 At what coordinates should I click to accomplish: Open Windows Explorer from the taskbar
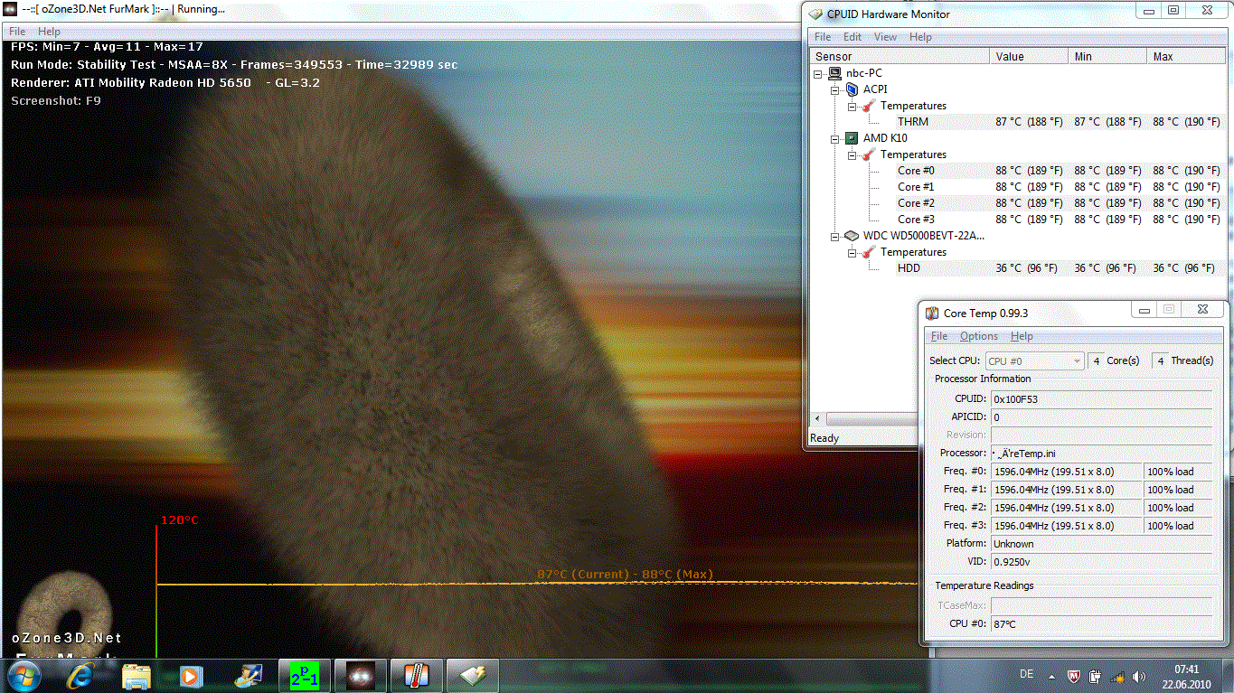136,675
